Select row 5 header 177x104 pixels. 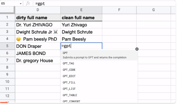click(x=7, y=46)
